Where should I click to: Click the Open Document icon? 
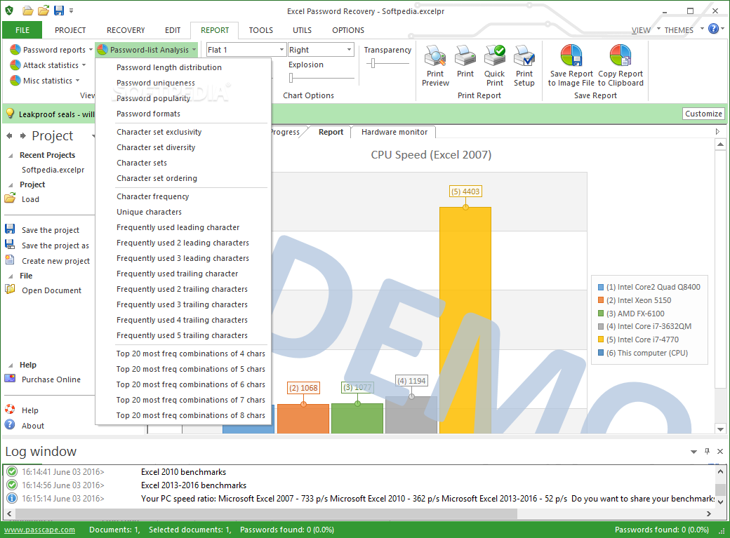click(x=10, y=290)
